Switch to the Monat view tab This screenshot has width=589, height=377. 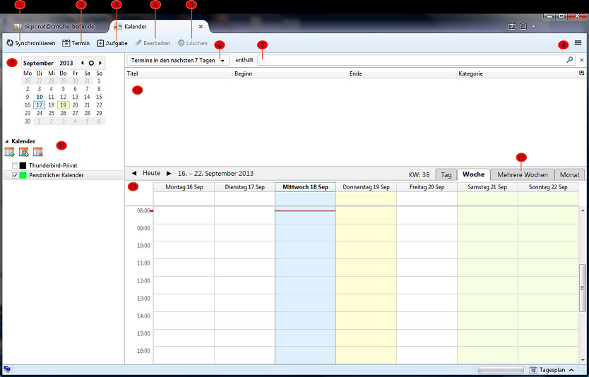[569, 174]
